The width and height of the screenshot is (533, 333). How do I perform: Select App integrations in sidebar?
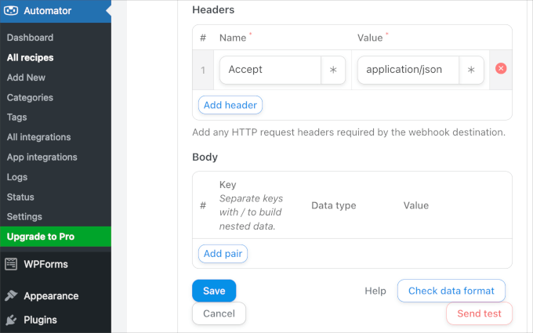click(x=42, y=157)
